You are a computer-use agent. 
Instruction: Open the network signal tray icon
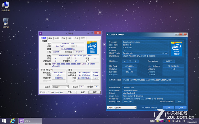176,121
